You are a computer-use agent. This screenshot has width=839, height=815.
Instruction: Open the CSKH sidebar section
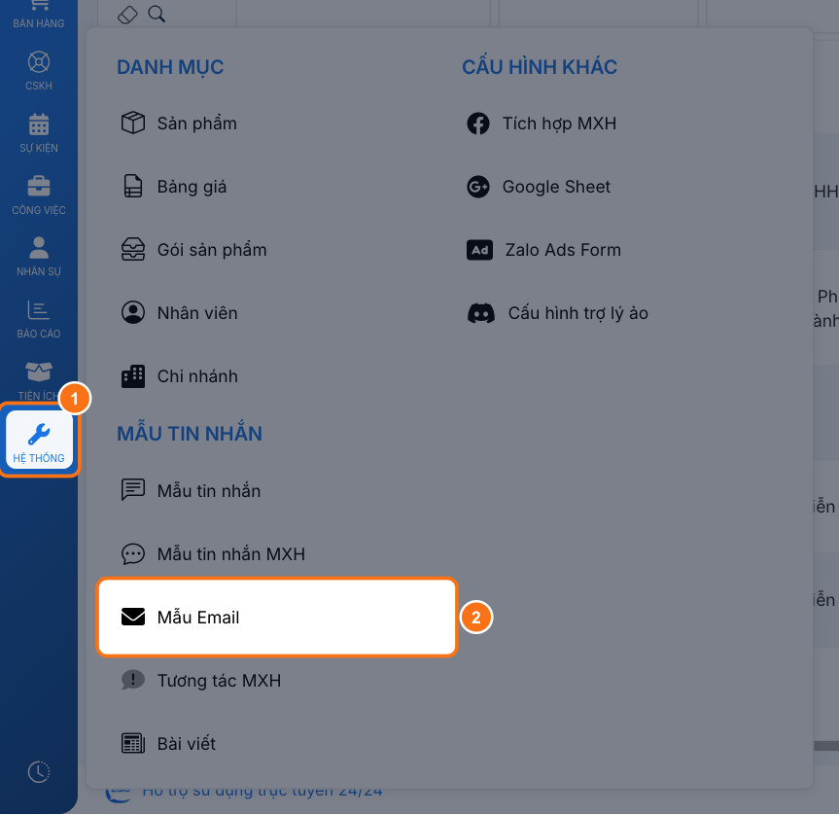(x=39, y=71)
